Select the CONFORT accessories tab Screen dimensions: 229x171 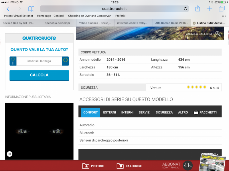[90, 112]
